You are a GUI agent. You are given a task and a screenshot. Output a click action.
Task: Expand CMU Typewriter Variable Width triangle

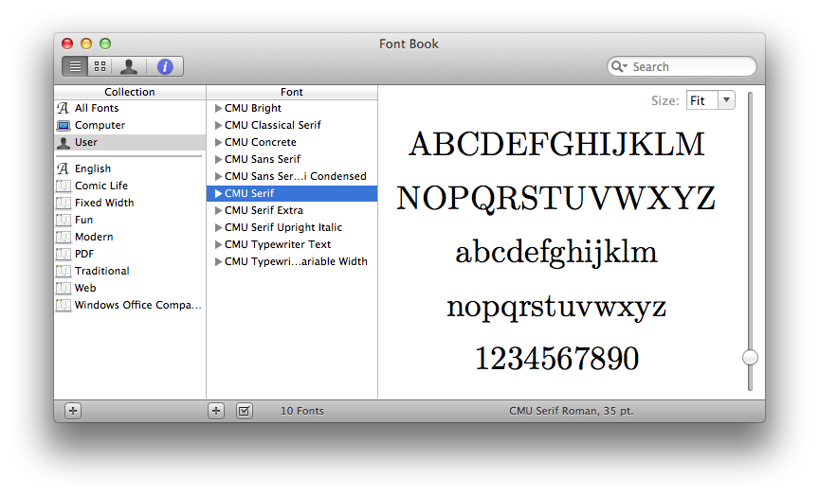[218, 262]
